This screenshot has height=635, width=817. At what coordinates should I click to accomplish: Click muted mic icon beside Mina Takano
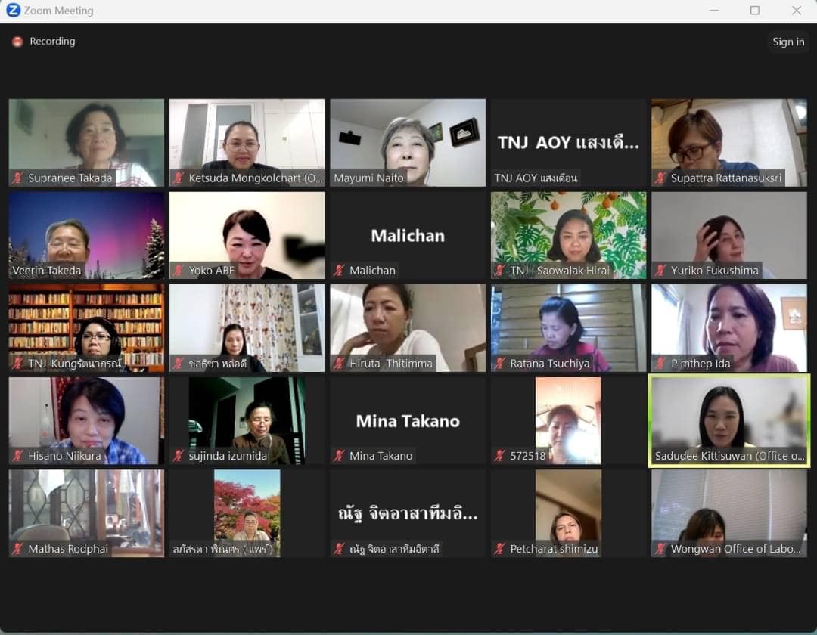(x=339, y=456)
